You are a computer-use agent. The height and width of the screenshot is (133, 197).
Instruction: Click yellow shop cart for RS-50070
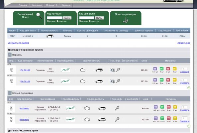pyautogui.click(x=175, y=107)
